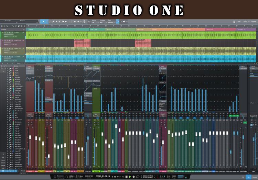Select the Split tool
The image size is (258, 180).
click(x=50, y=22)
